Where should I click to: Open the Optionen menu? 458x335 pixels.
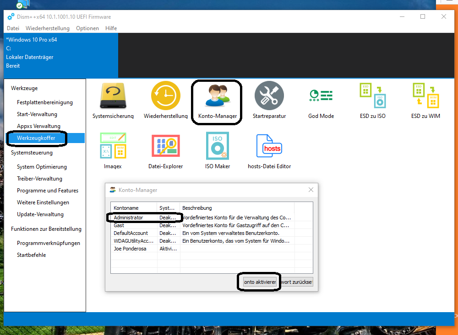pyautogui.click(x=87, y=28)
